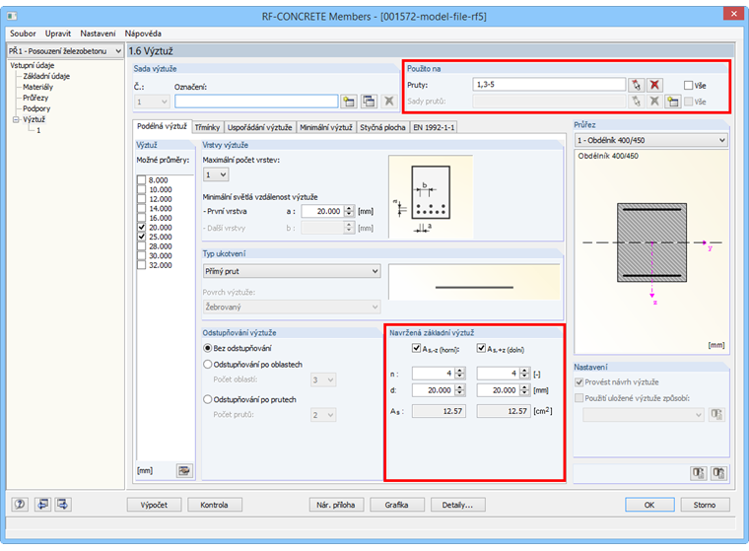Select Průřezy in navigation tree
Screen dimensions: 749x551
point(35,98)
